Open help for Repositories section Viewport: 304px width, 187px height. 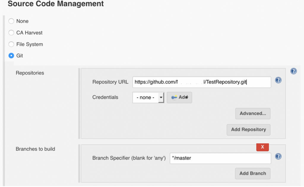click(x=294, y=71)
